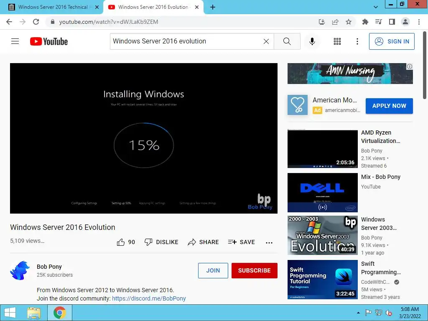Click the APPLY NOW ad button
Image resolution: width=428 pixels, height=321 pixels.
pos(389,106)
